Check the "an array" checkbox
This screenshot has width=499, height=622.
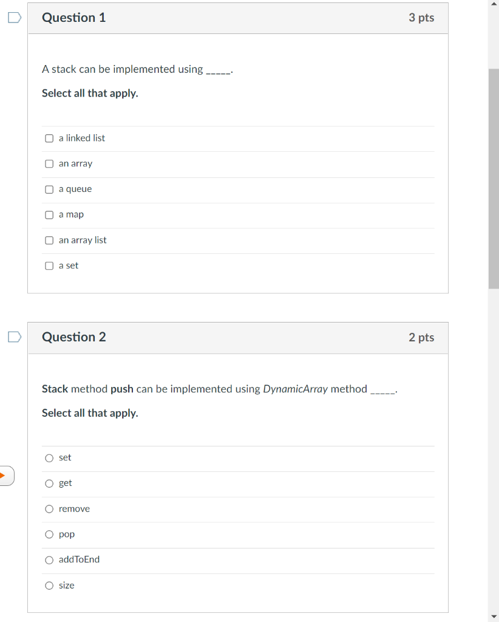click(49, 164)
